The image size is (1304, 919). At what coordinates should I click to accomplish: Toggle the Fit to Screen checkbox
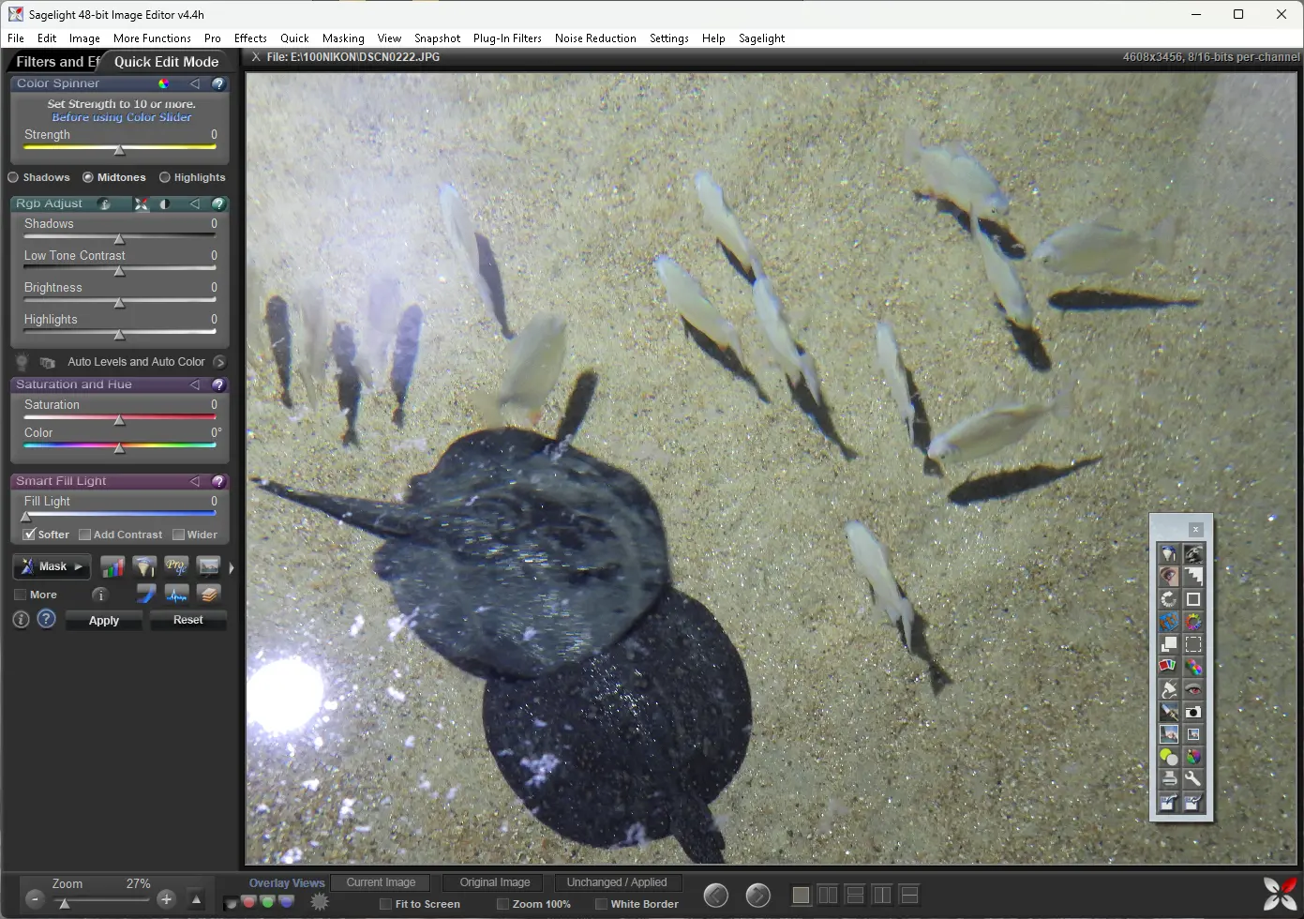(385, 904)
